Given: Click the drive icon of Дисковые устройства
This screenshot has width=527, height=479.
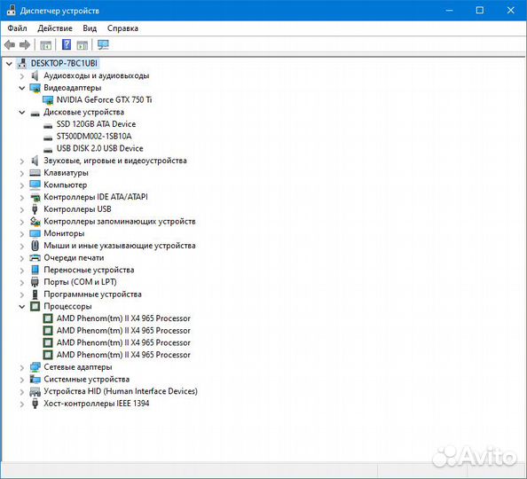Looking at the screenshot, I should click(35, 114).
